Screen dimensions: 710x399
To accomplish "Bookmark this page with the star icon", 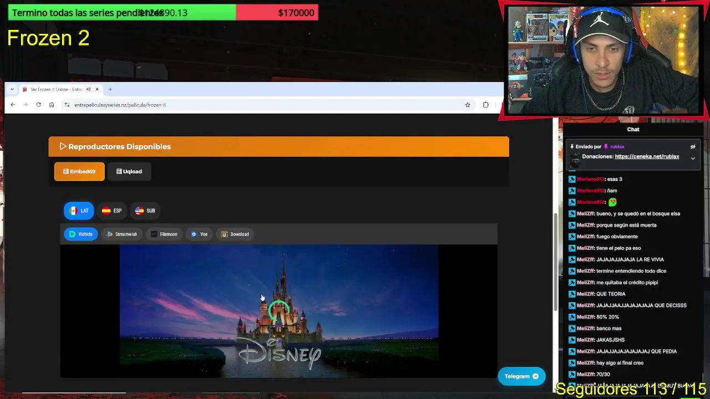I will click(468, 105).
